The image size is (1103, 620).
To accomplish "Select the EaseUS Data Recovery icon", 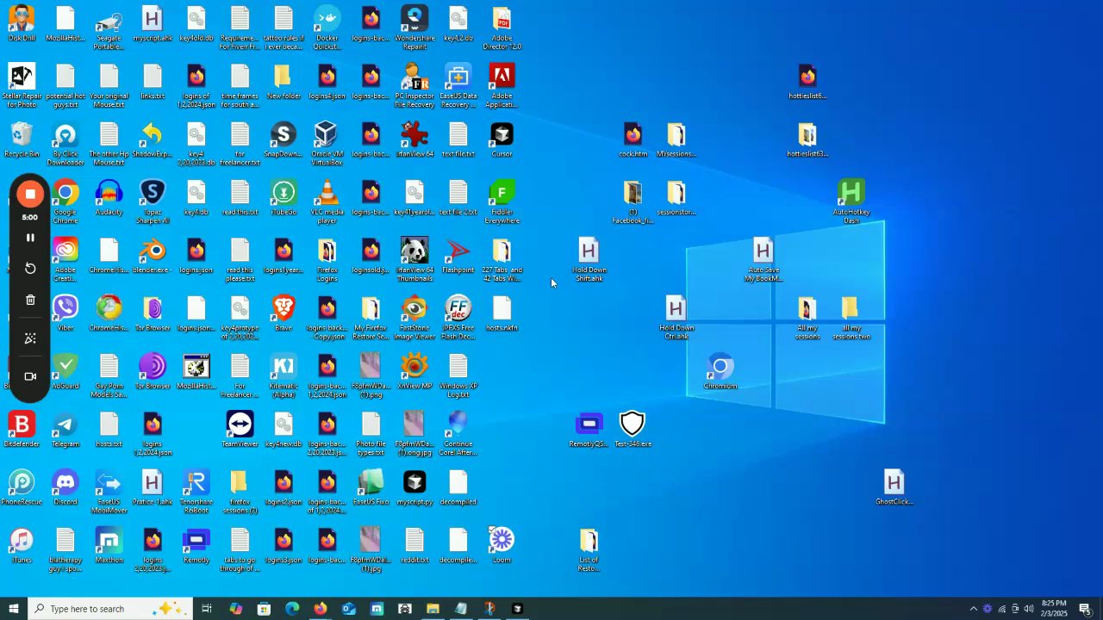I will coord(458,86).
